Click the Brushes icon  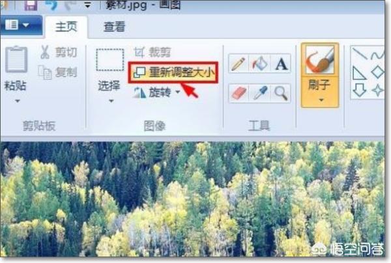click(x=320, y=60)
